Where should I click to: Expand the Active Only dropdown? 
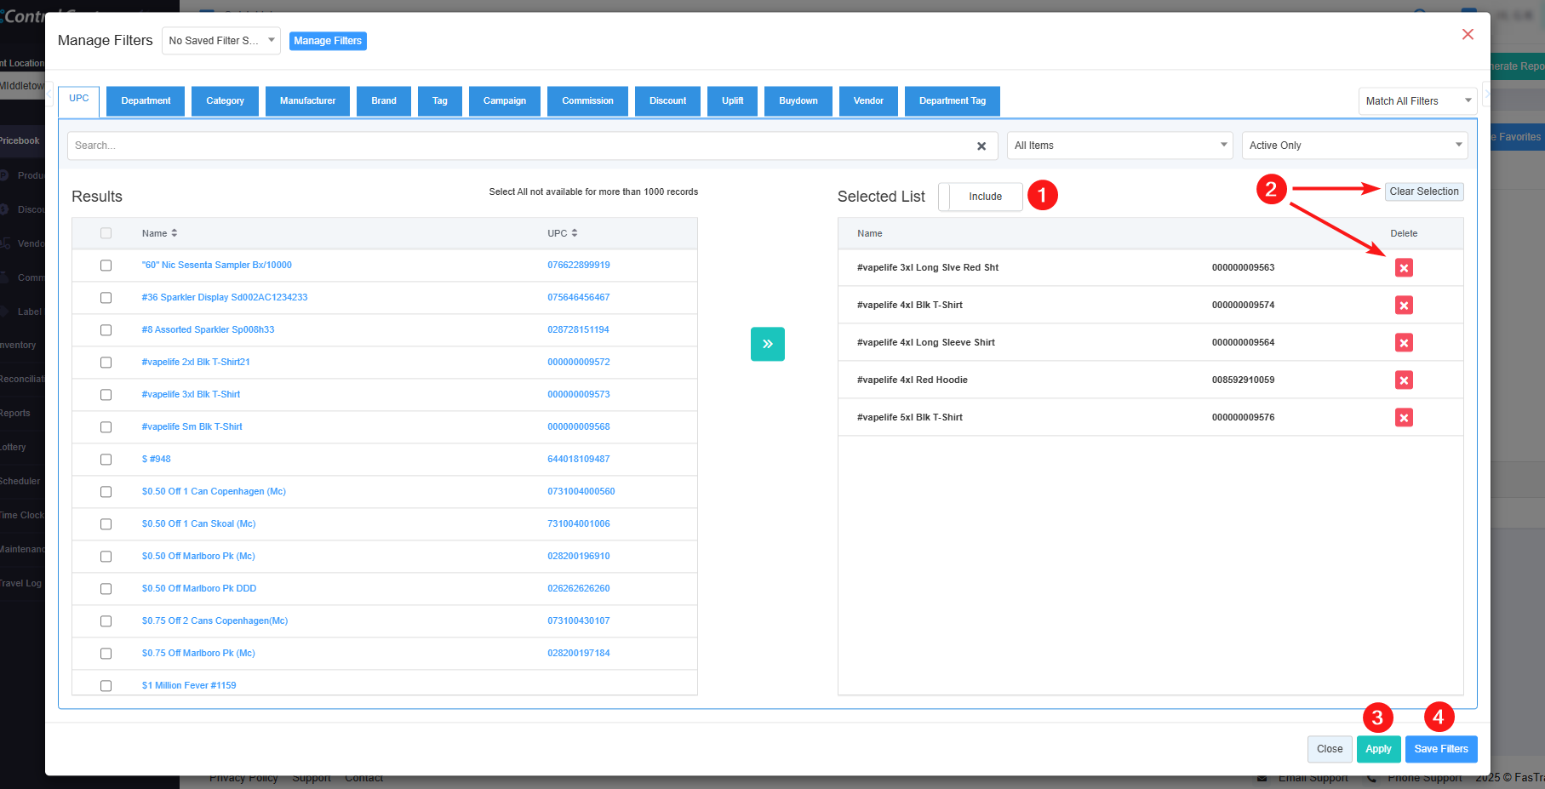pyautogui.click(x=1354, y=146)
